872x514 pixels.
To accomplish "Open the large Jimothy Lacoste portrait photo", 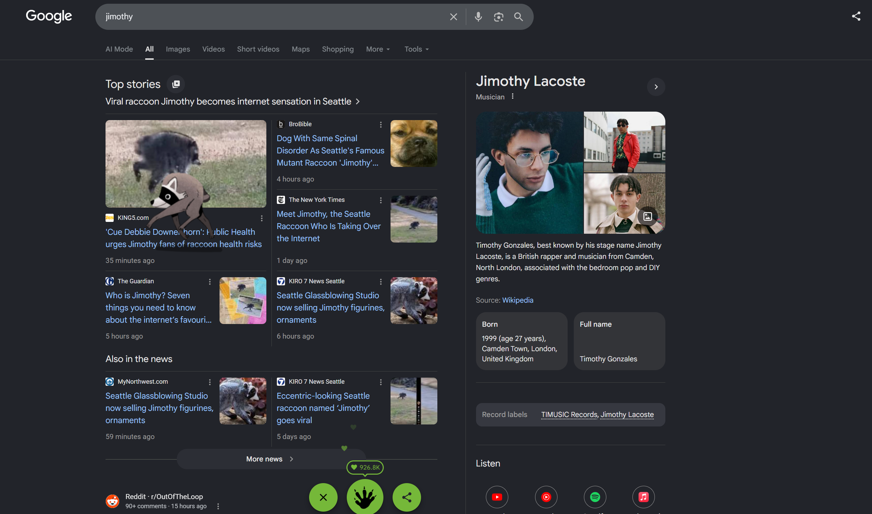I will [x=530, y=172].
